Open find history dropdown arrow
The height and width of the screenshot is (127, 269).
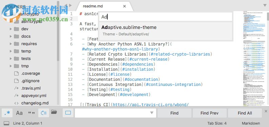point(152,113)
